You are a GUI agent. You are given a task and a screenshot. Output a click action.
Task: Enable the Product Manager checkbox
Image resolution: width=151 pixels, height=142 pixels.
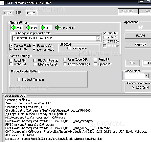[19, 79]
